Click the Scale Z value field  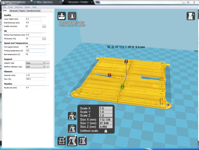[106, 116]
